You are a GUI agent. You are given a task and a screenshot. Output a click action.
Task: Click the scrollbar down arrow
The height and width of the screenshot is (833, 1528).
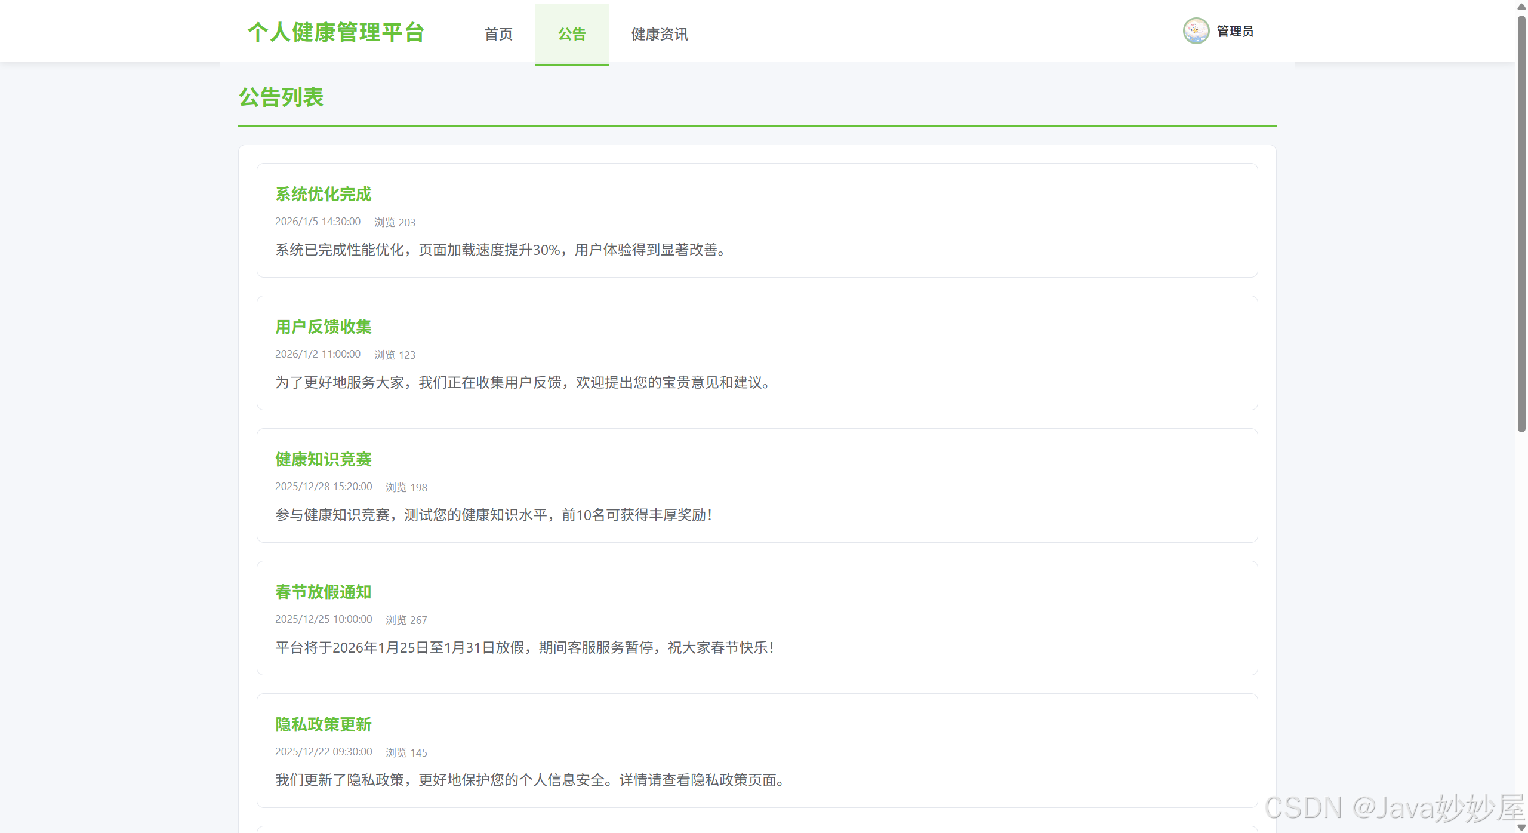tap(1521, 827)
